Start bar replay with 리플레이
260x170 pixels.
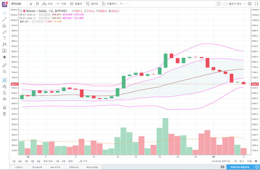tap(109, 4)
